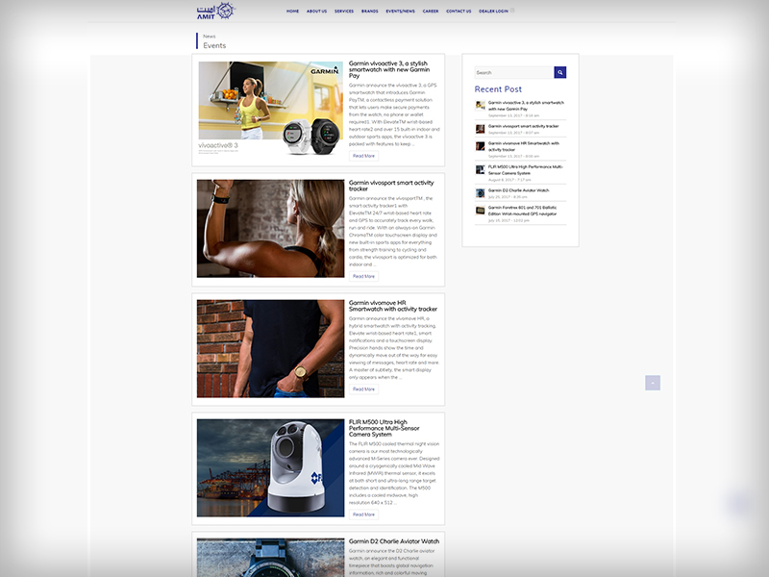The height and width of the screenshot is (577, 769).
Task: Click Read More under FLIR M500 article
Action: pos(363,514)
